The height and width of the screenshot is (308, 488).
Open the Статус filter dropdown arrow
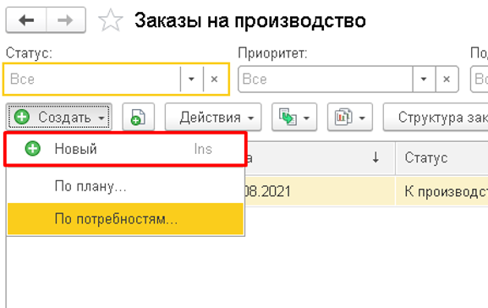pyautogui.click(x=191, y=79)
